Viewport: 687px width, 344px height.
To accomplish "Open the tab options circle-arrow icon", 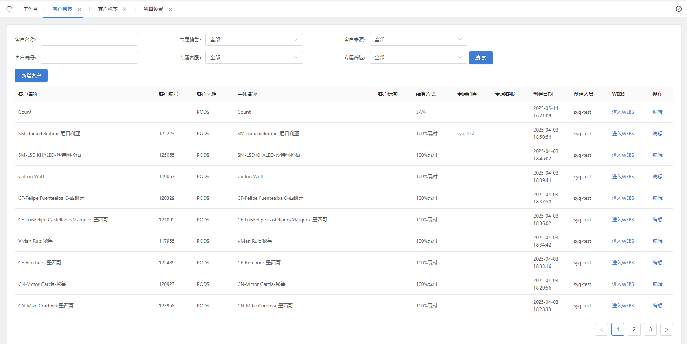I will (x=679, y=9).
